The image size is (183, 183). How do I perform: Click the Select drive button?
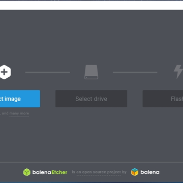coord(91,99)
